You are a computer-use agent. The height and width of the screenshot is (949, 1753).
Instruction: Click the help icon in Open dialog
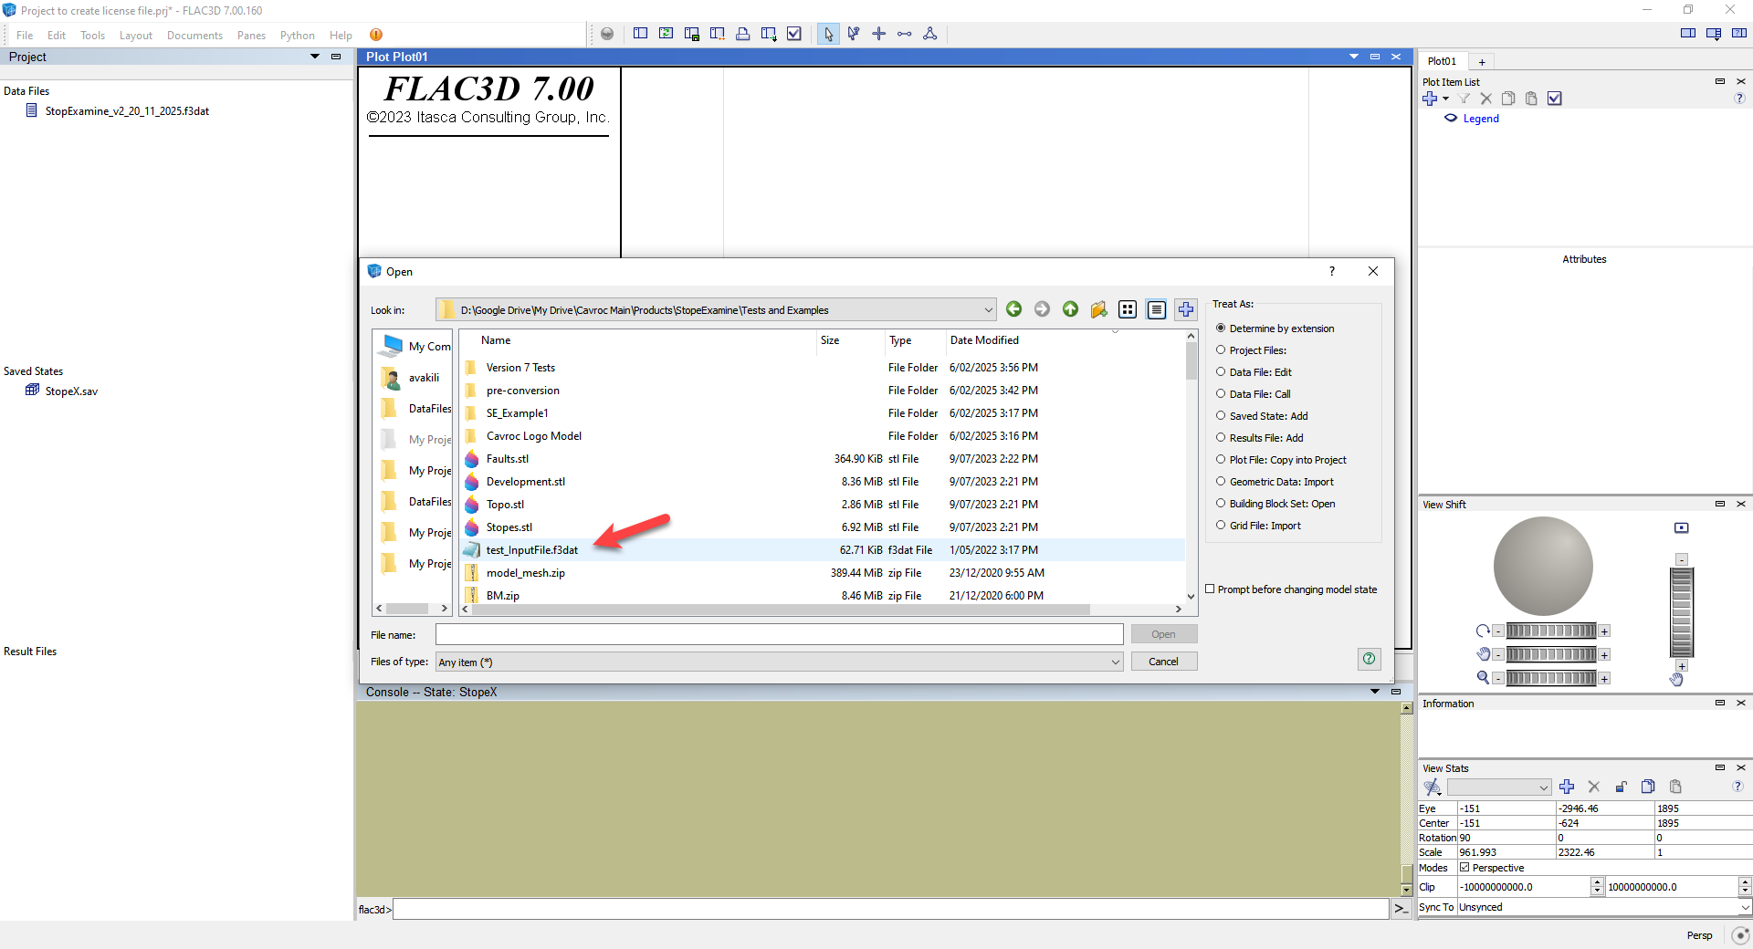click(1370, 659)
